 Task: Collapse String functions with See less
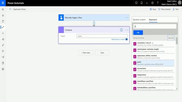(x=171, y=38)
